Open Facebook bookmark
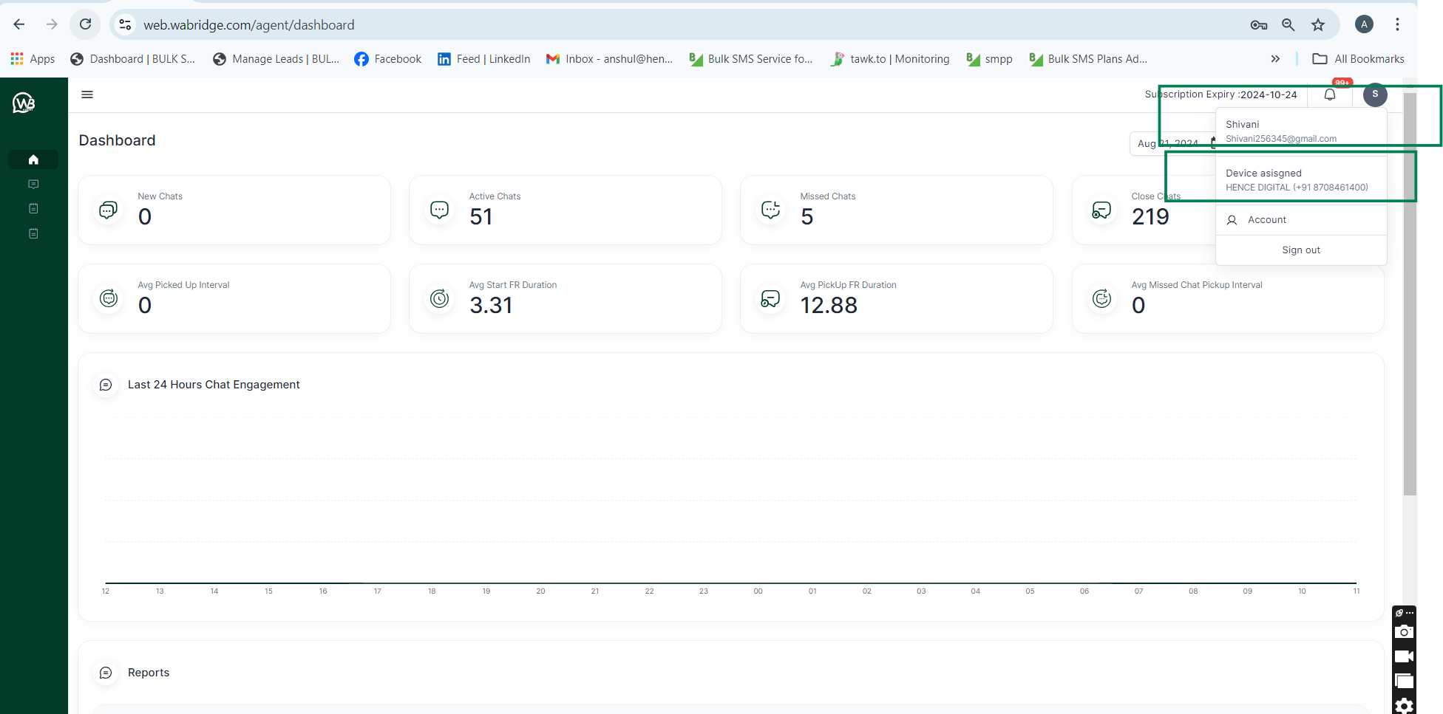This screenshot has height=714, width=1443. tap(387, 59)
